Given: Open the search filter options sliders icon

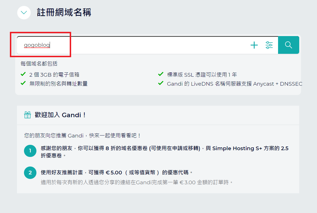Looking at the screenshot, I should [269, 45].
